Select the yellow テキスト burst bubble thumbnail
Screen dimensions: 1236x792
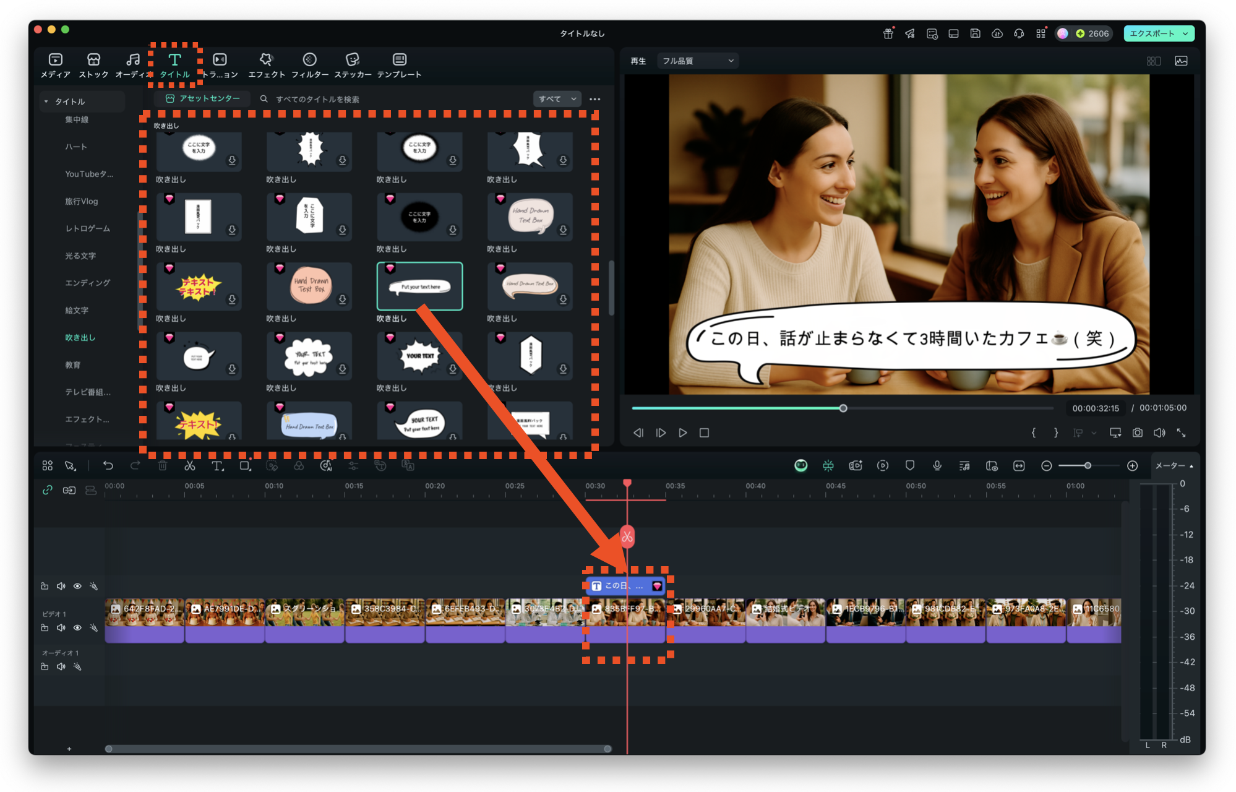click(199, 286)
